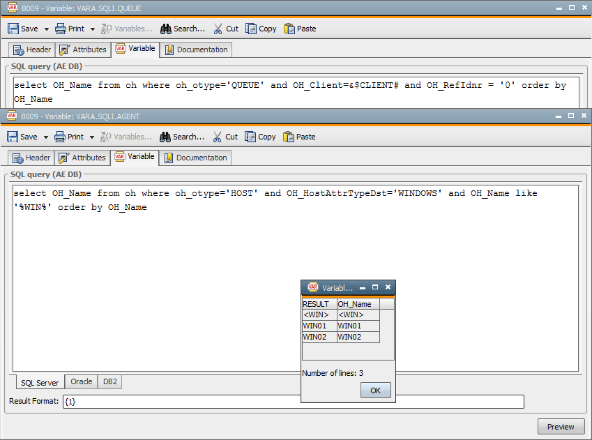Click Cut scissors in VARA.SQLI.AGENT toolbar
This screenshot has height=440, width=592.
tap(218, 137)
